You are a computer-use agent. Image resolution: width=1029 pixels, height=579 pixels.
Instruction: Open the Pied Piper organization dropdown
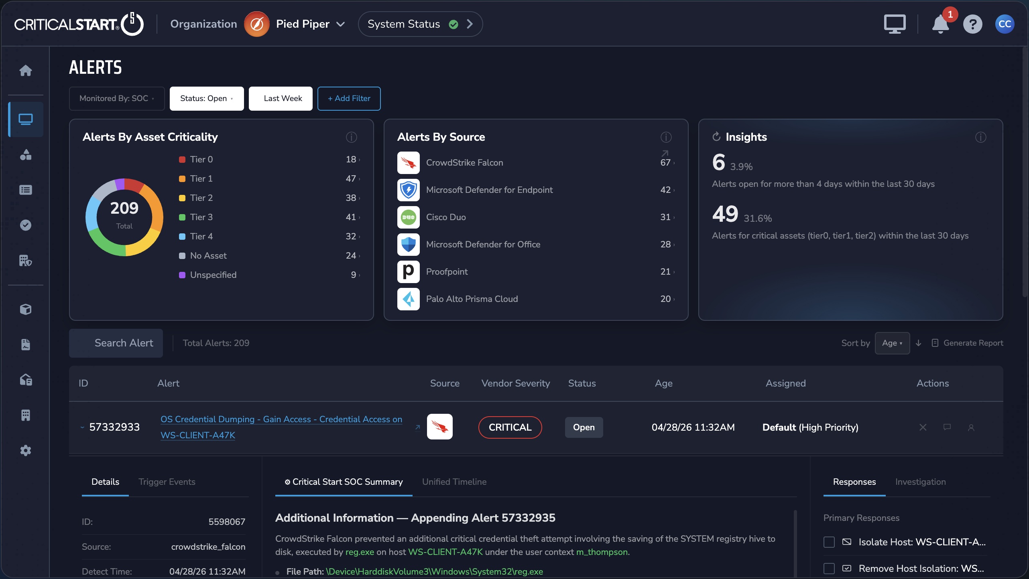pyautogui.click(x=295, y=24)
